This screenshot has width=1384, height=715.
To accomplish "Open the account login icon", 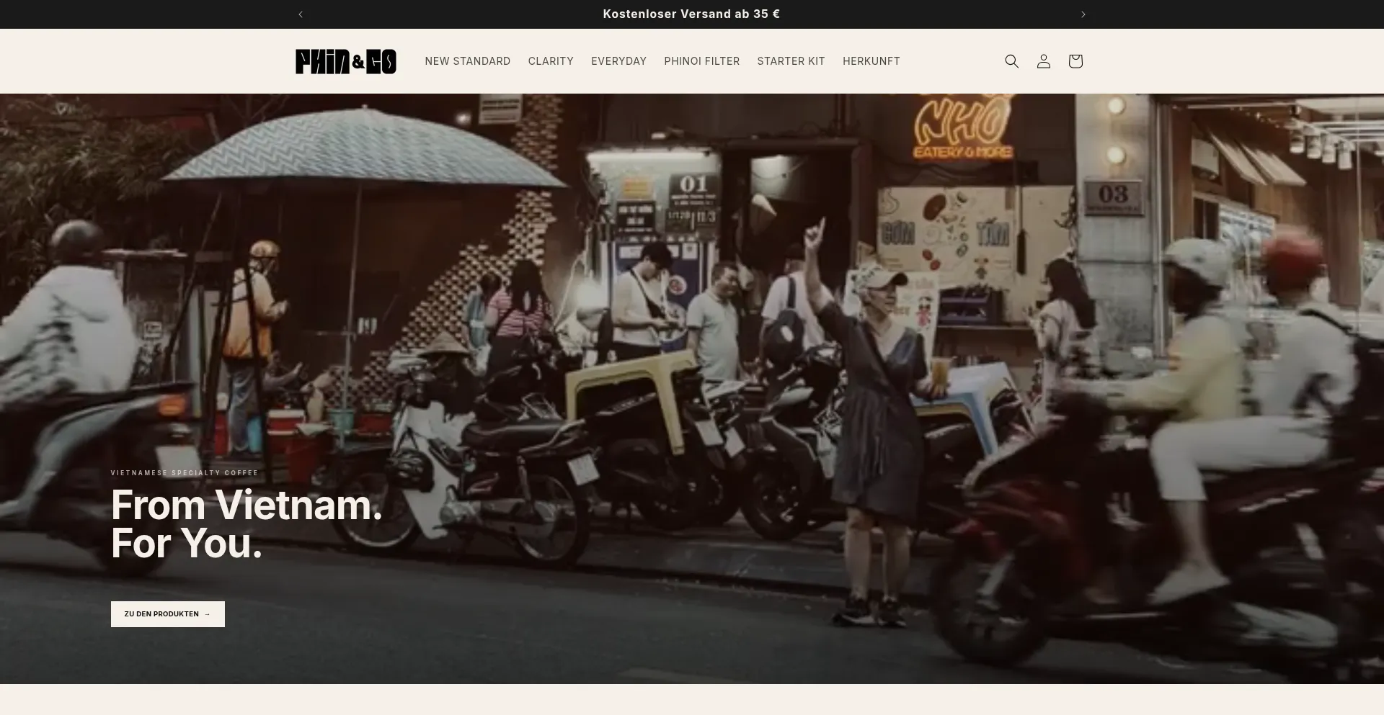I will click(1043, 61).
